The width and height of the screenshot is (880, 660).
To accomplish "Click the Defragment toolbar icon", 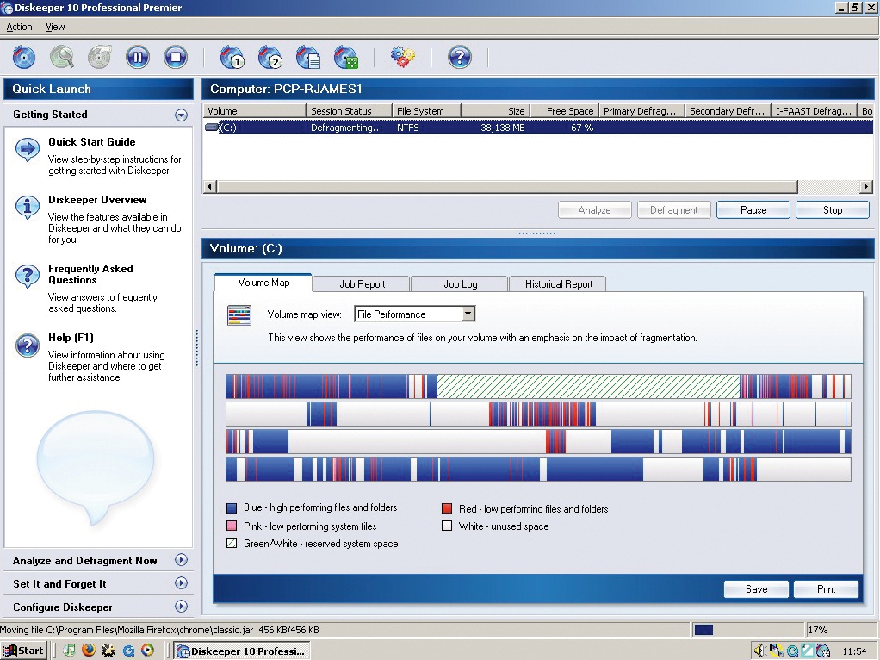I will tap(24, 57).
